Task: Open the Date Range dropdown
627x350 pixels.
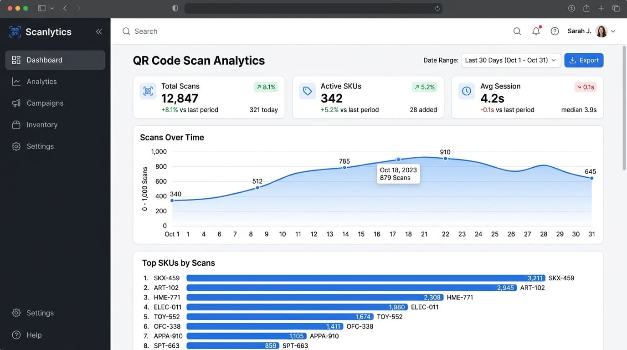Action: tap(511, 60)
